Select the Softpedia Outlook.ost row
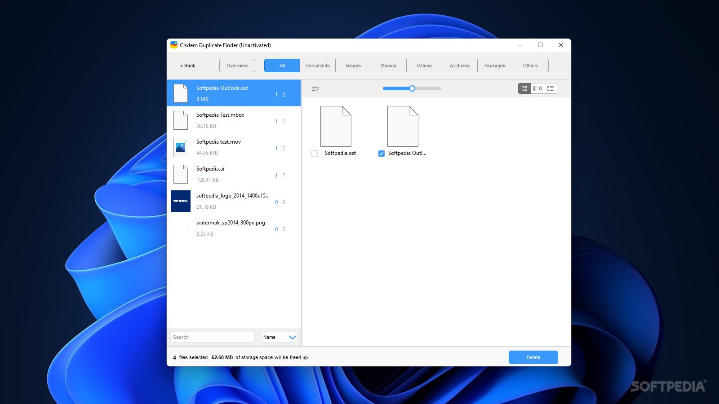Image resolution: width=719 pixels, height=404 pixels. pyautogui.click(x=234, y=93)
